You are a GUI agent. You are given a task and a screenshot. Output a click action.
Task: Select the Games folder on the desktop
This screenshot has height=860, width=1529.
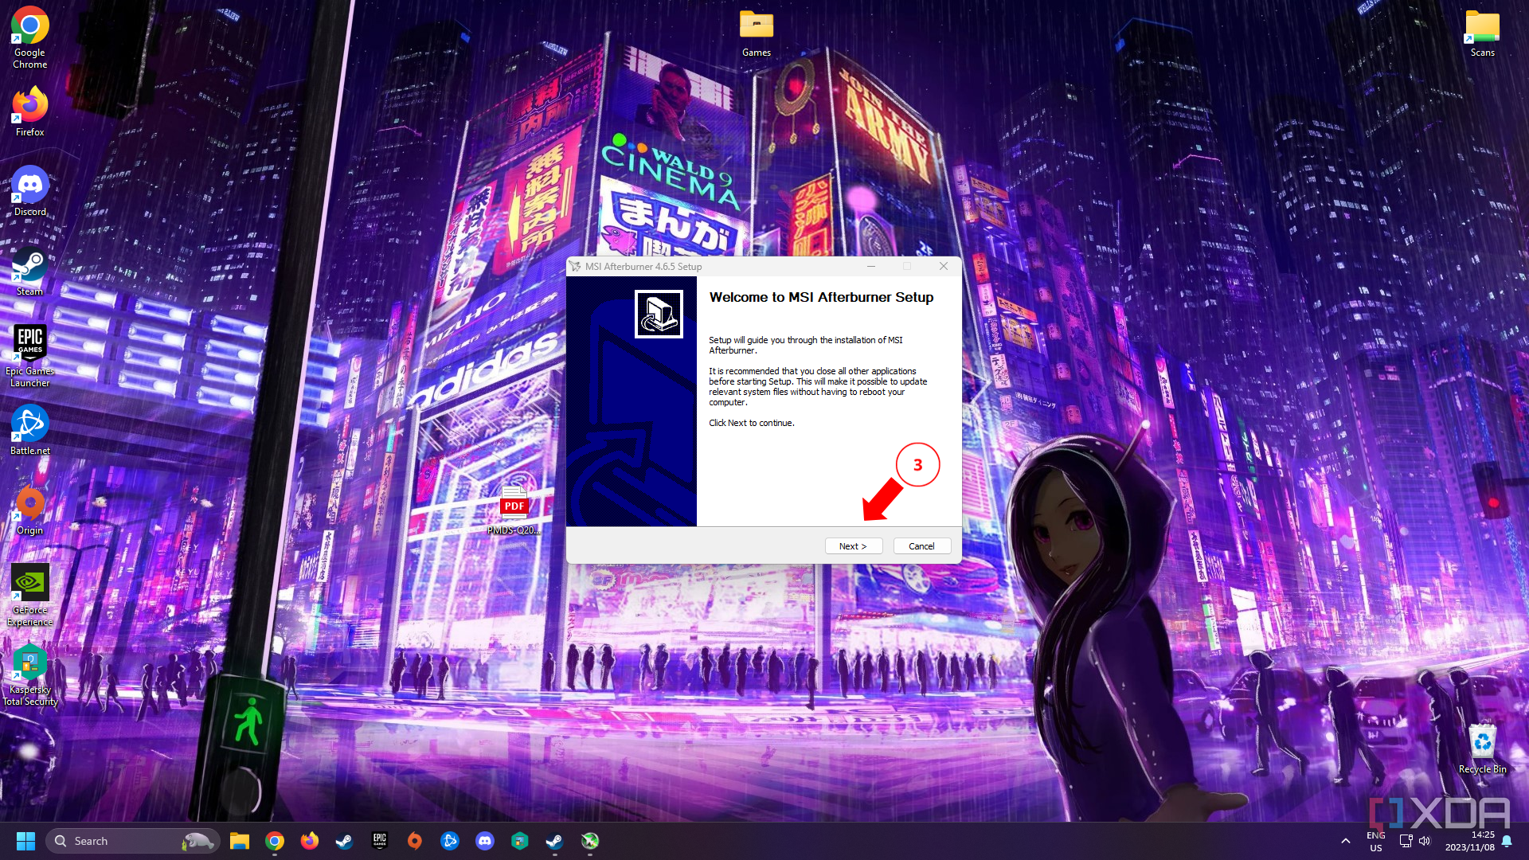click(x=757, y=33)
